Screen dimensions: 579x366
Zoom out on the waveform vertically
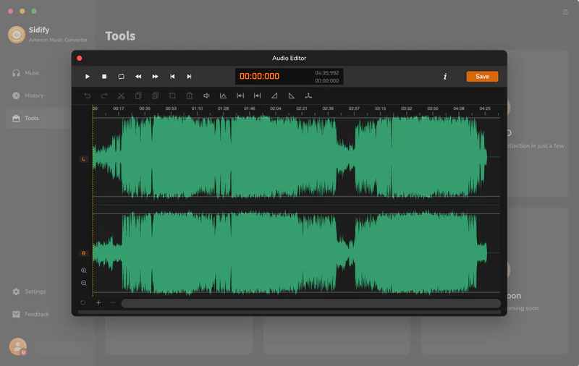pyautogui.click(x=84, y=283)
